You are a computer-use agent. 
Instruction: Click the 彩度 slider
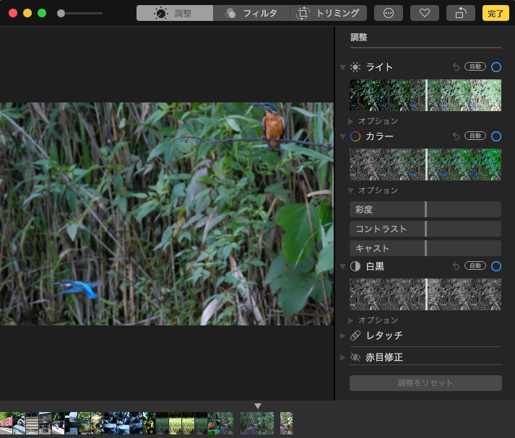425,209
